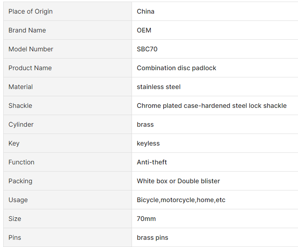Viewport: 298px width, 247px height.
Task: Click the Product Name label
Action: 30,68
